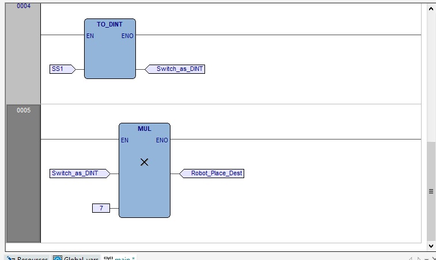Image resolution: width=436 pixels, height=260 pixels.
Task: Switch to the Resources tab
Action: (x=27, y=258)
